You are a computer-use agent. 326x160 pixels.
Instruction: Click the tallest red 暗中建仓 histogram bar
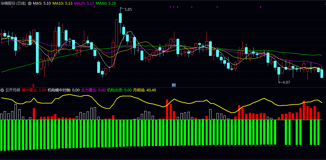click(167, 110)
